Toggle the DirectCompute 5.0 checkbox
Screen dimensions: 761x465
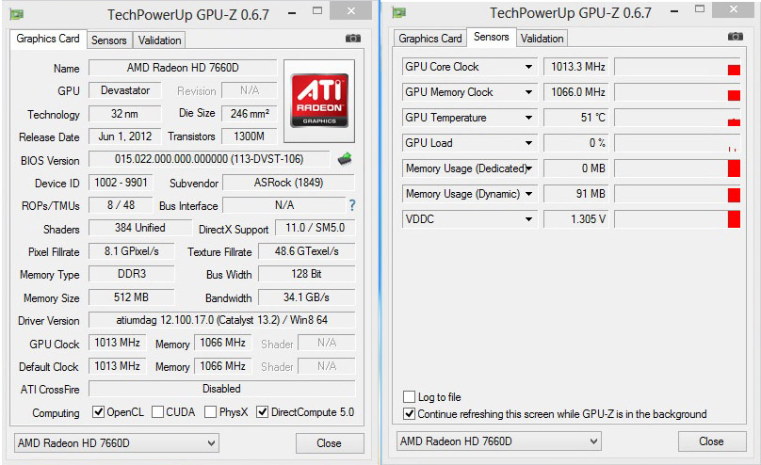[263, 412]
